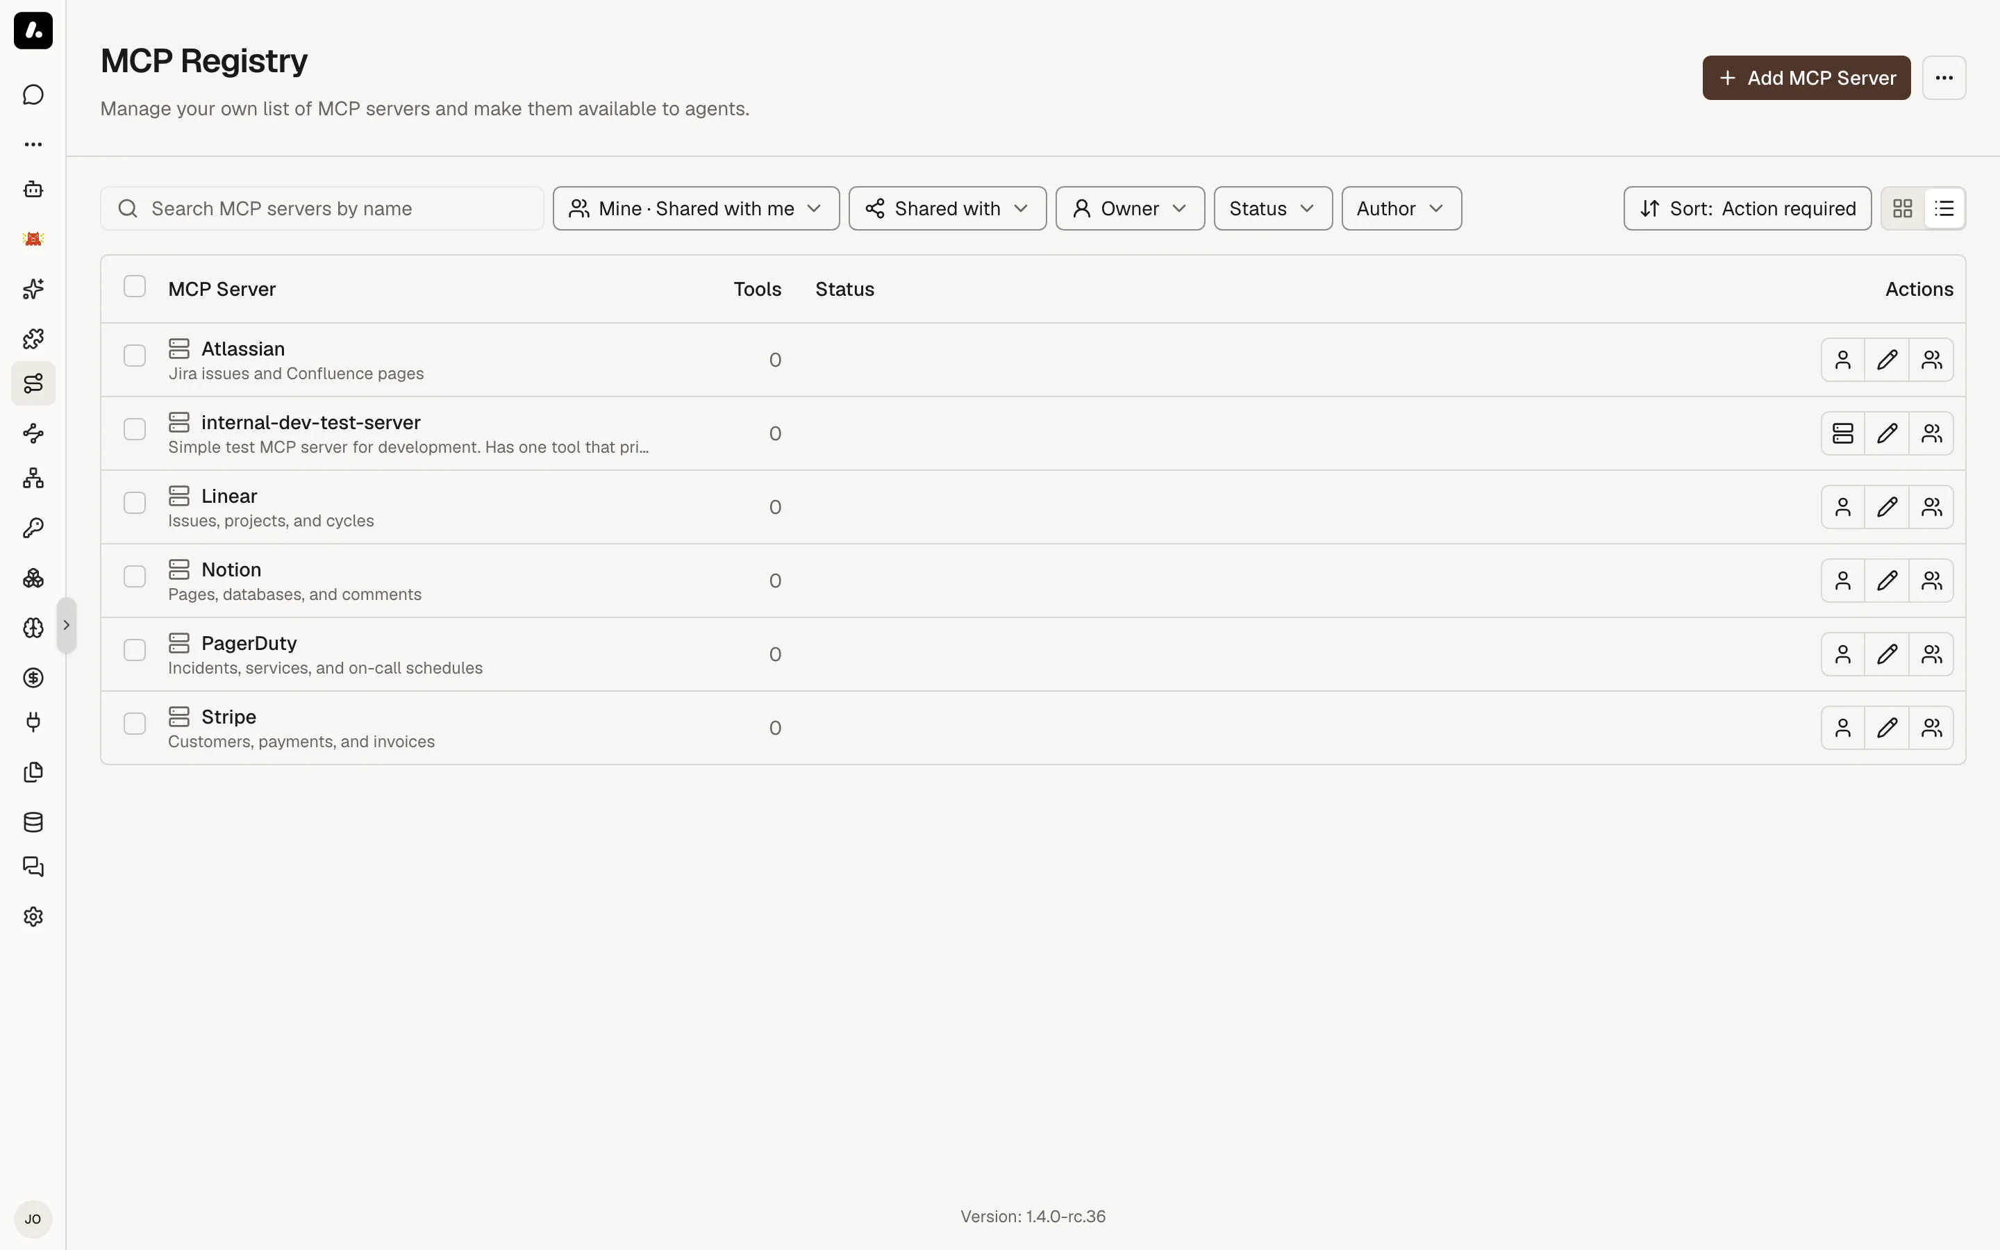
Task: Change the Sort: Action required option
Action: (1747, 208)
